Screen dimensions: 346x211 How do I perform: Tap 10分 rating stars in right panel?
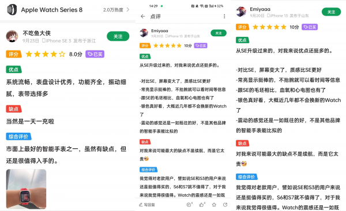pos(269,27)
